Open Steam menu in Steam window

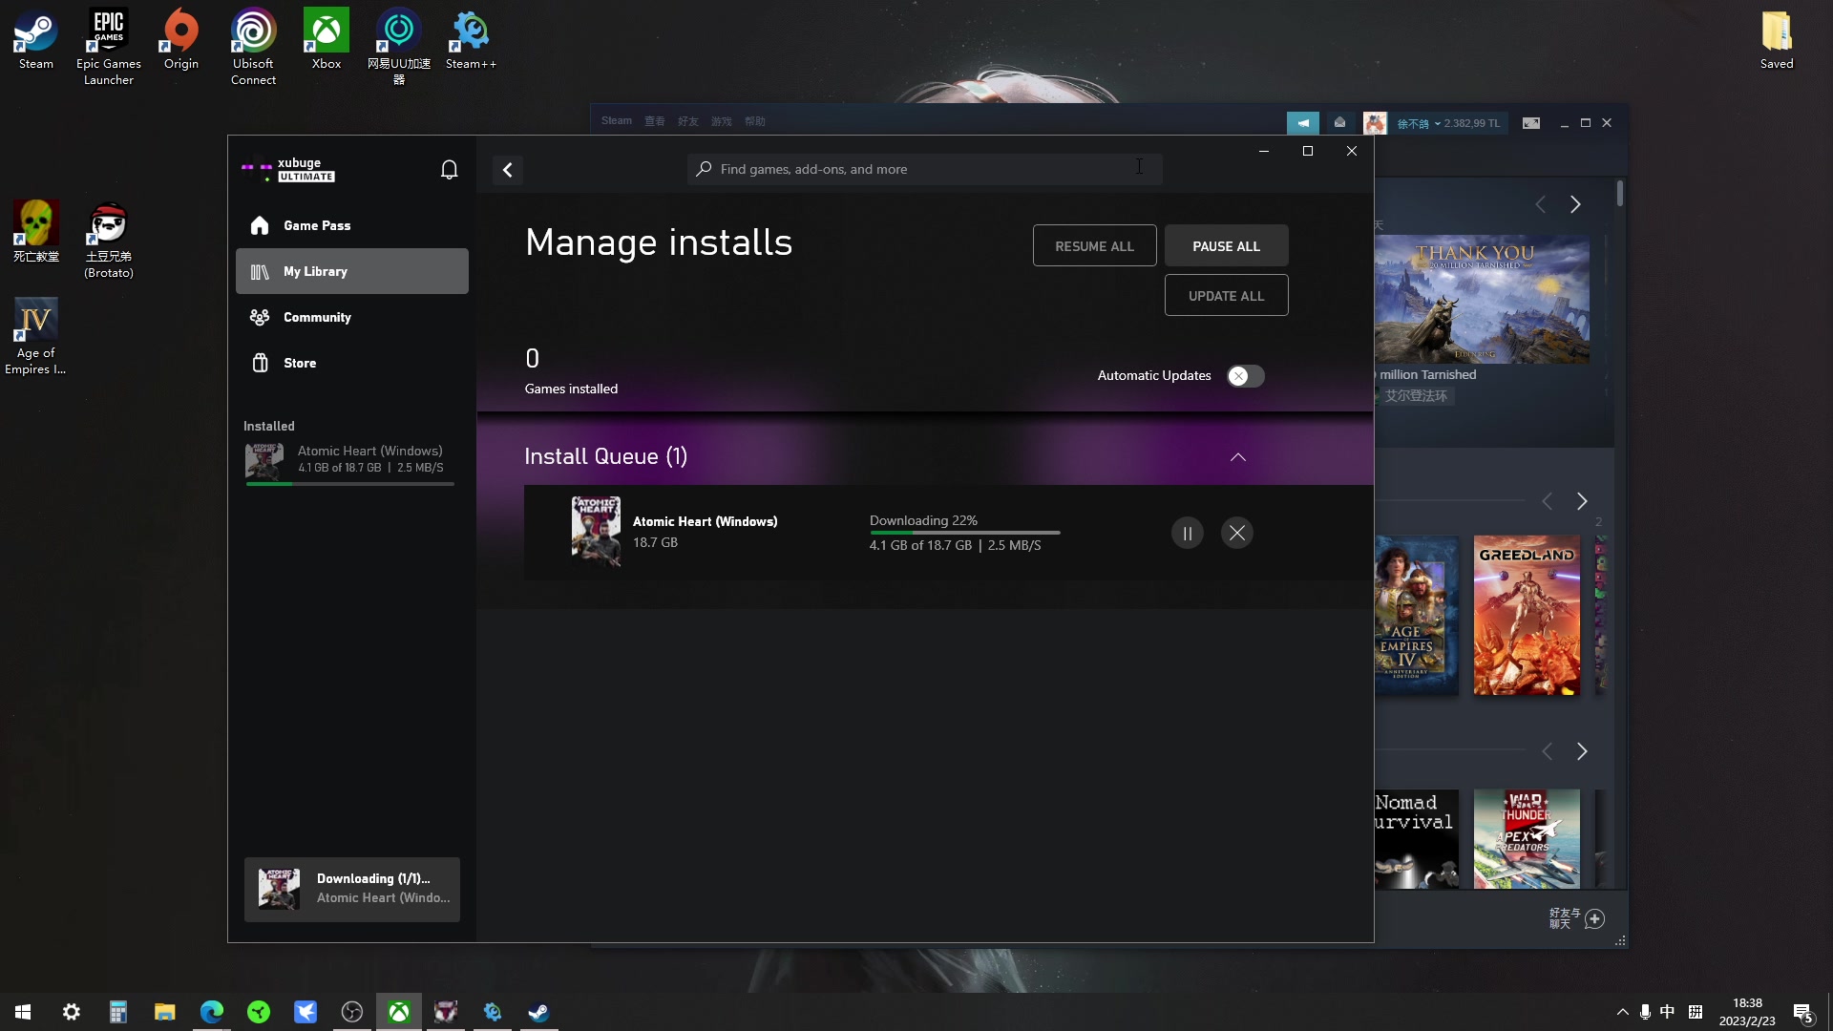[616, 121]
